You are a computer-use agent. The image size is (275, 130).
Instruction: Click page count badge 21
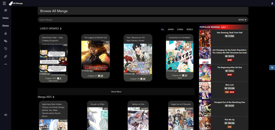(185, 75)
